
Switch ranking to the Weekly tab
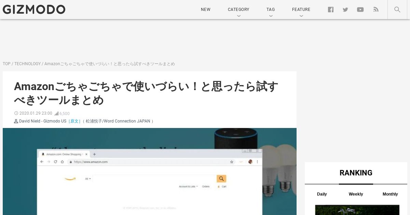point(356,194)
